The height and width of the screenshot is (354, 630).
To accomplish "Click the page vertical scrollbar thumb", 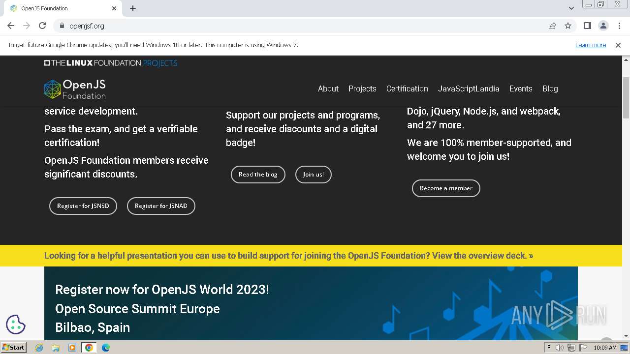I will (626, 98).
